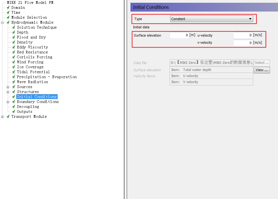
Task: Open the Time tree item
Action: coord(16,12)
